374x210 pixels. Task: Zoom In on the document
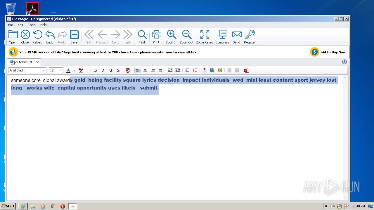point(172,37)
